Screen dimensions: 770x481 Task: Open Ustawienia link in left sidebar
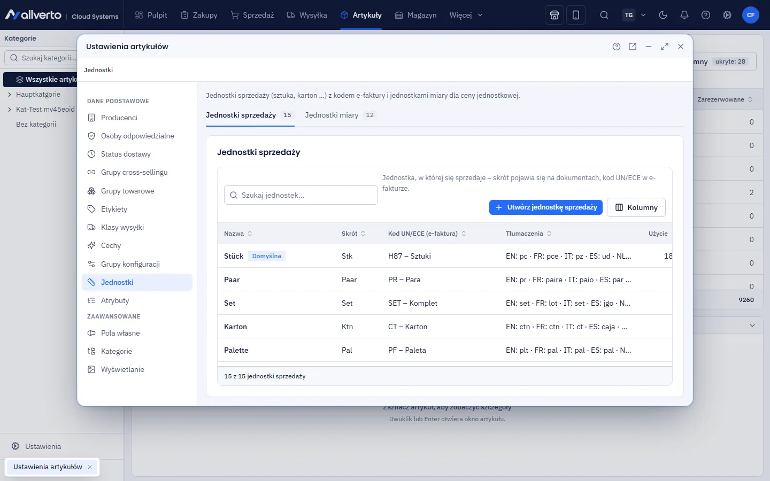(x=36, y=446)
